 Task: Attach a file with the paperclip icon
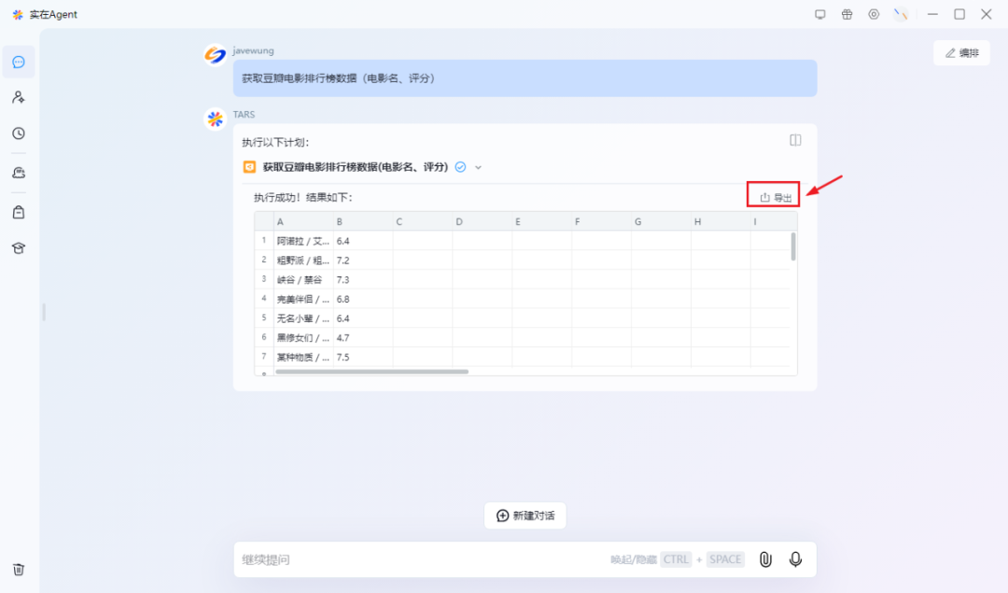pyautogui.click(x=765, y=558)
